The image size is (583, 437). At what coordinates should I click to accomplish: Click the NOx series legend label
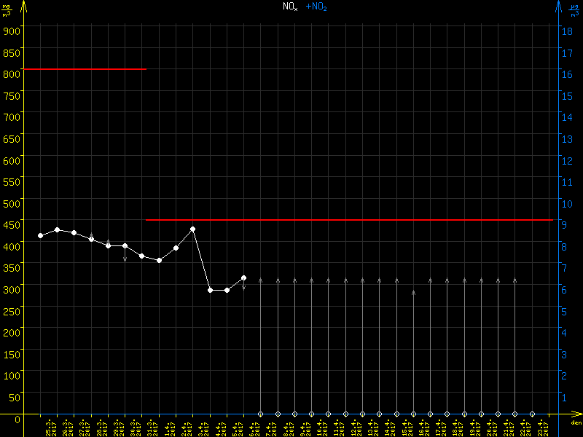290,6
